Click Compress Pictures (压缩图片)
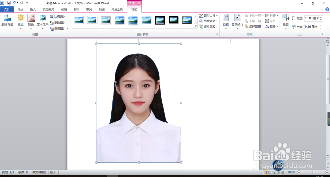Screen dimensions: 330x177 coord(58,16)
